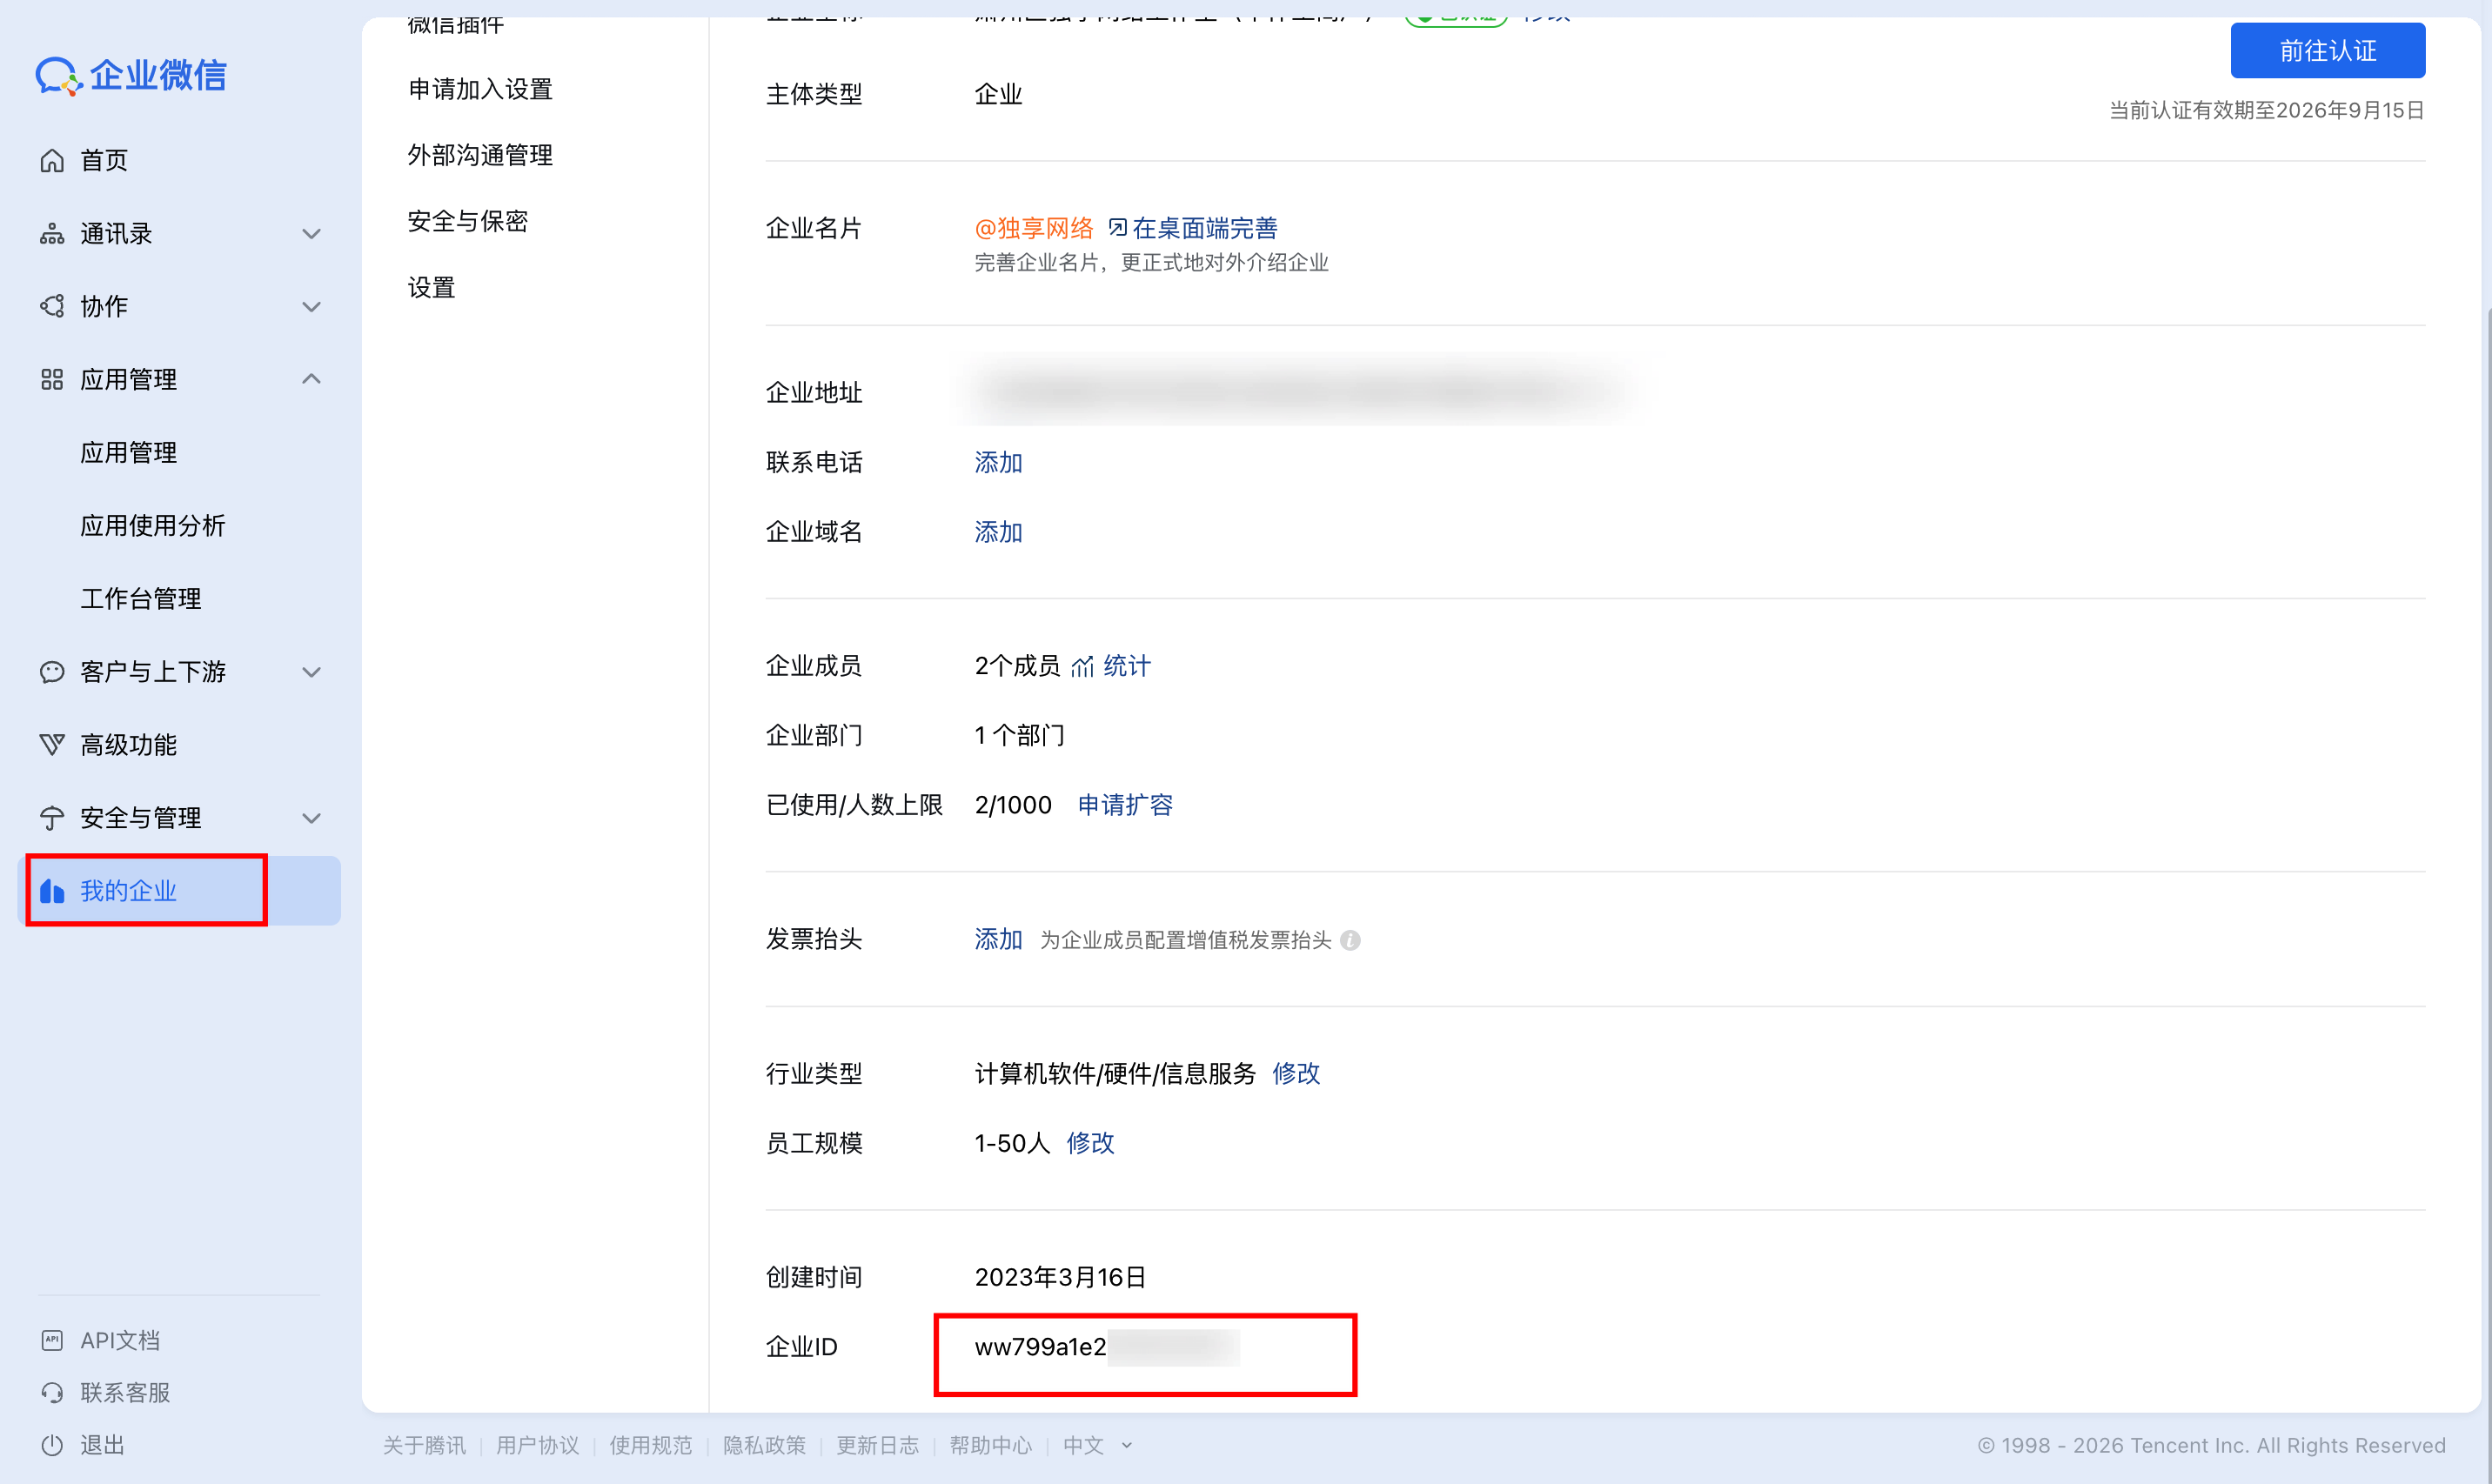Click the 联系客服 contact support icon
The image size is (2492, 1484).
pos(53,1392)
